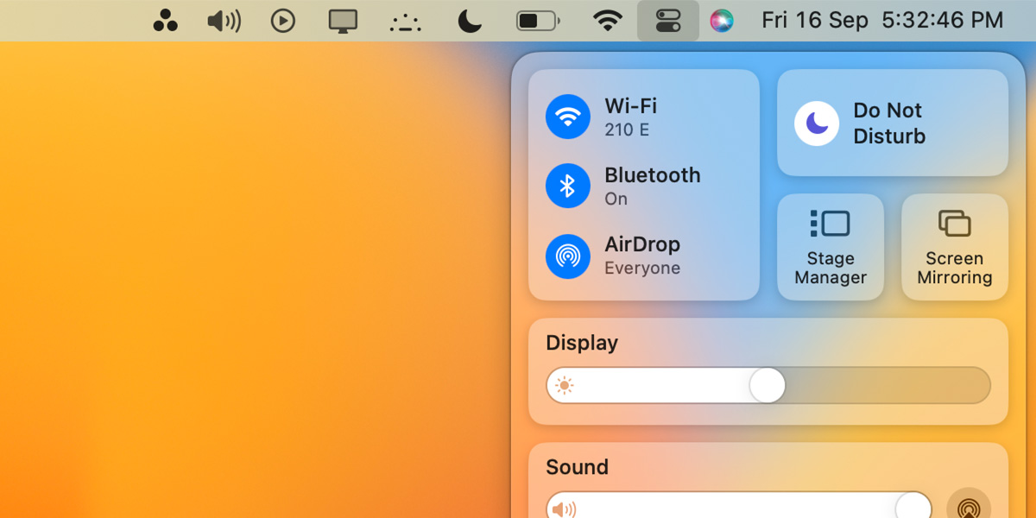Screen dimensions: 1036x518
Task: Open Bluetooth details label
Action: tap(653, 186)
